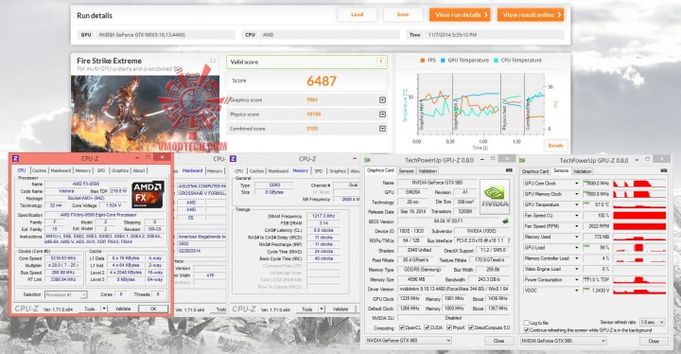The image size is (681, 354).
Task: Open GPU selector dropdown in Sensors GPU-Z
Action: tap(563, 341)
